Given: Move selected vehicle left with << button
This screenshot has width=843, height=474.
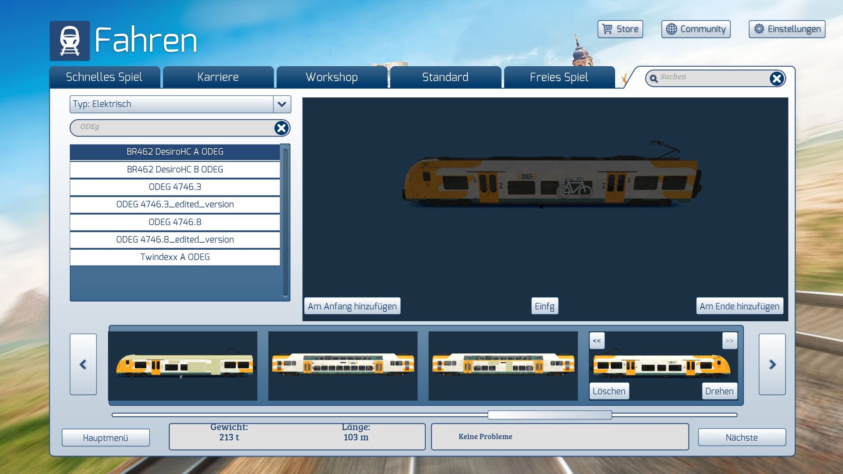Looking at the screenshot, I should [597, 341].
